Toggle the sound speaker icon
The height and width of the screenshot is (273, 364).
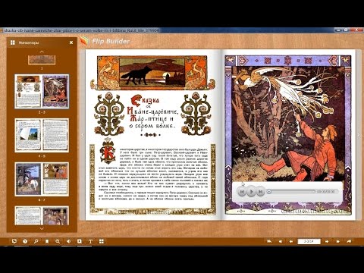click(68, 241)
